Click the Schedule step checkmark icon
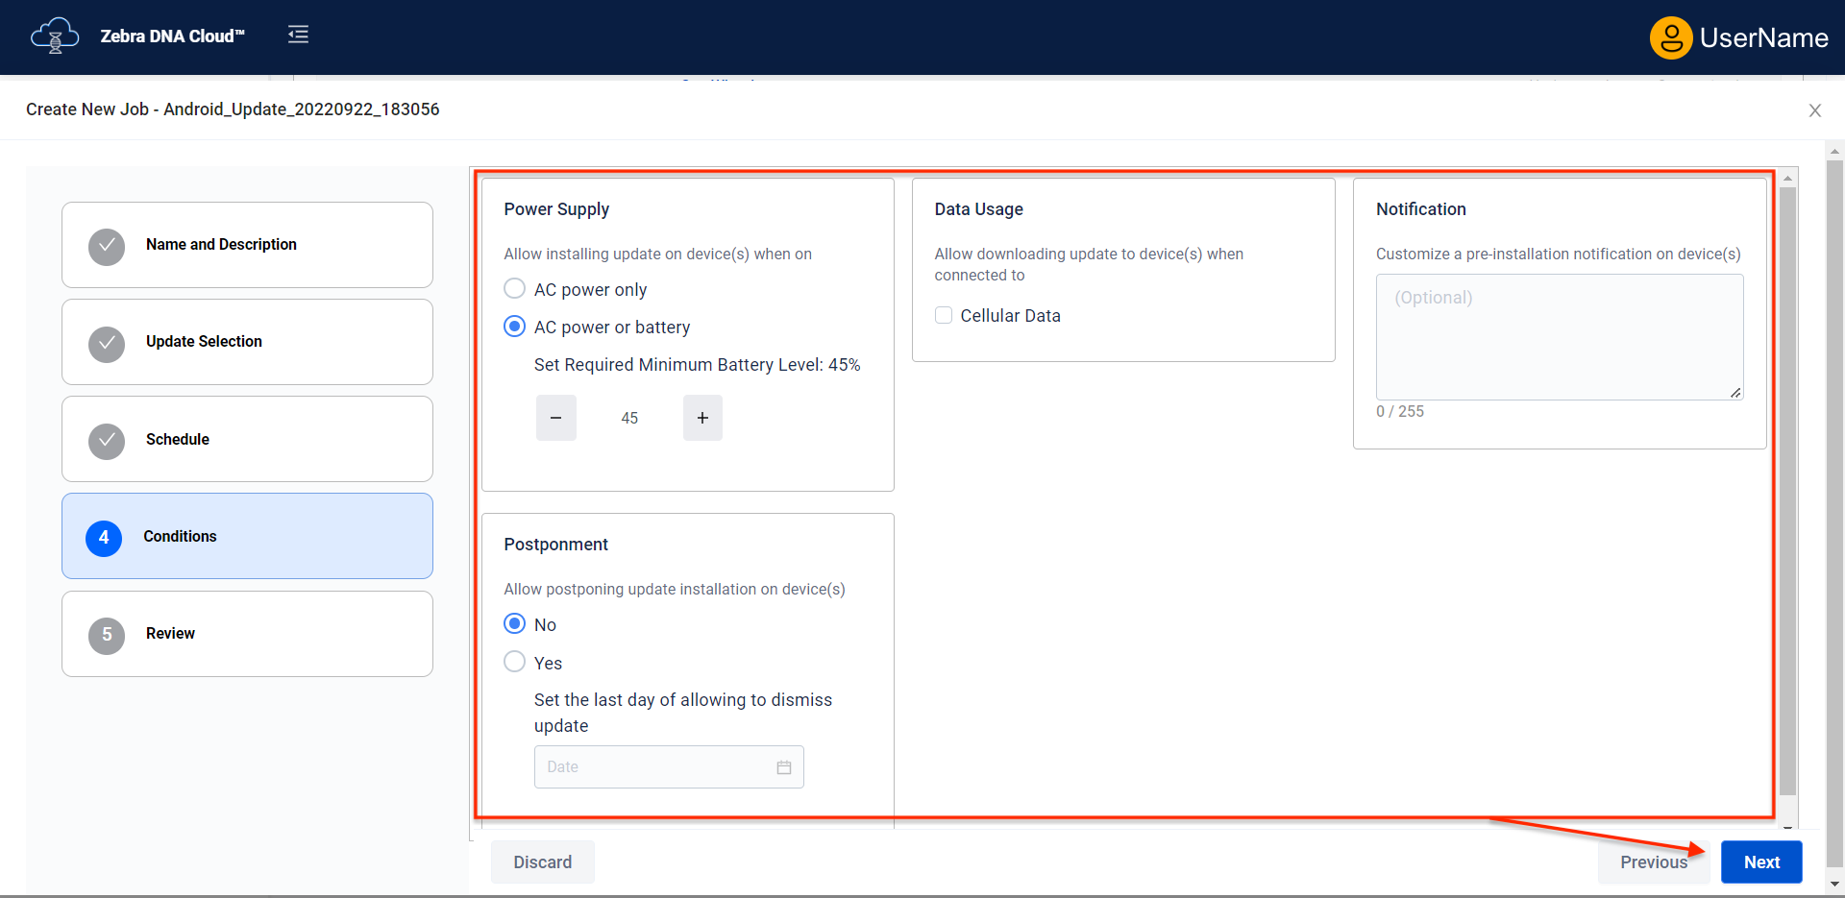The width and height of the screenshot is (1845, 898). coord(107,441)
